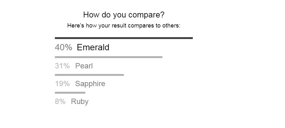
Task: Click the word 'others:' in the subtitle
Action: coord(171,26)
